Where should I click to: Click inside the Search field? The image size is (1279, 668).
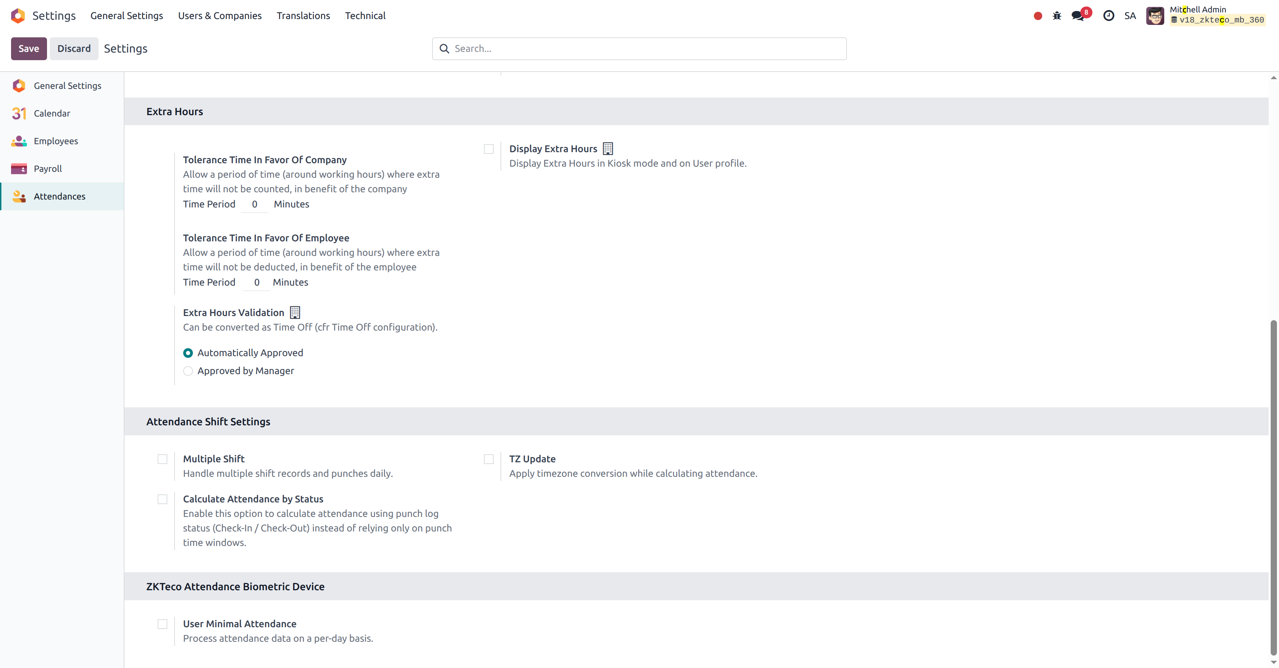click(x=638, y=48)
